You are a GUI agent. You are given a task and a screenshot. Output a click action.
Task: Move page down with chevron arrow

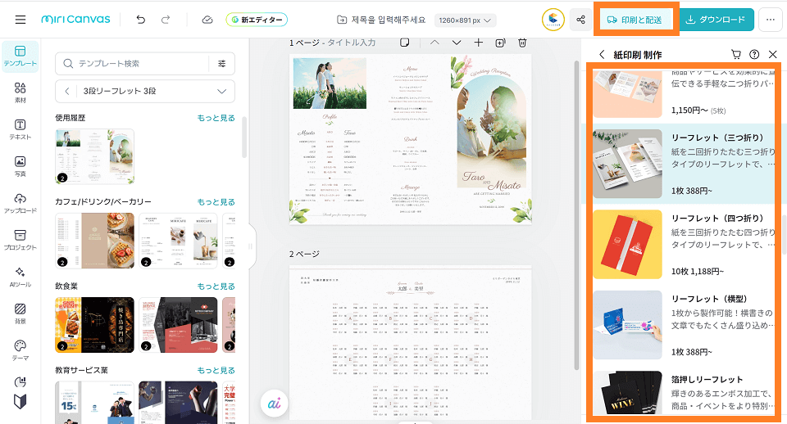click(457, 43)
